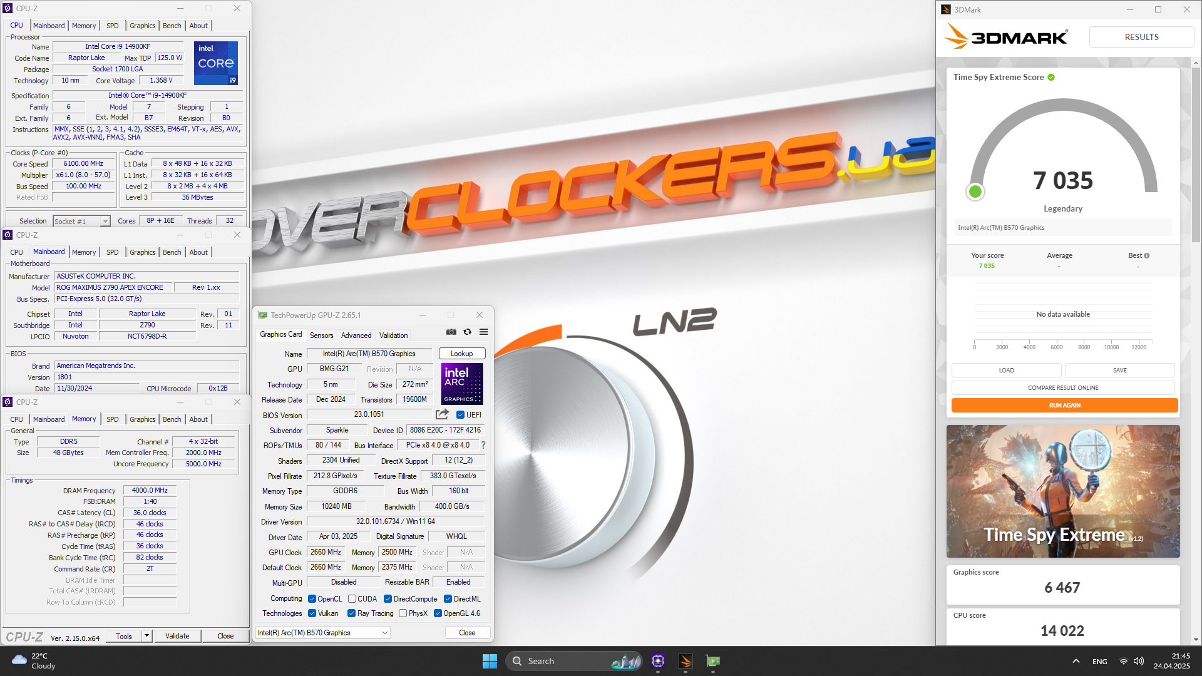Click the scrollbar down arrow in 3DMark
The image size is (1202, 676).
pos(1196,640)
